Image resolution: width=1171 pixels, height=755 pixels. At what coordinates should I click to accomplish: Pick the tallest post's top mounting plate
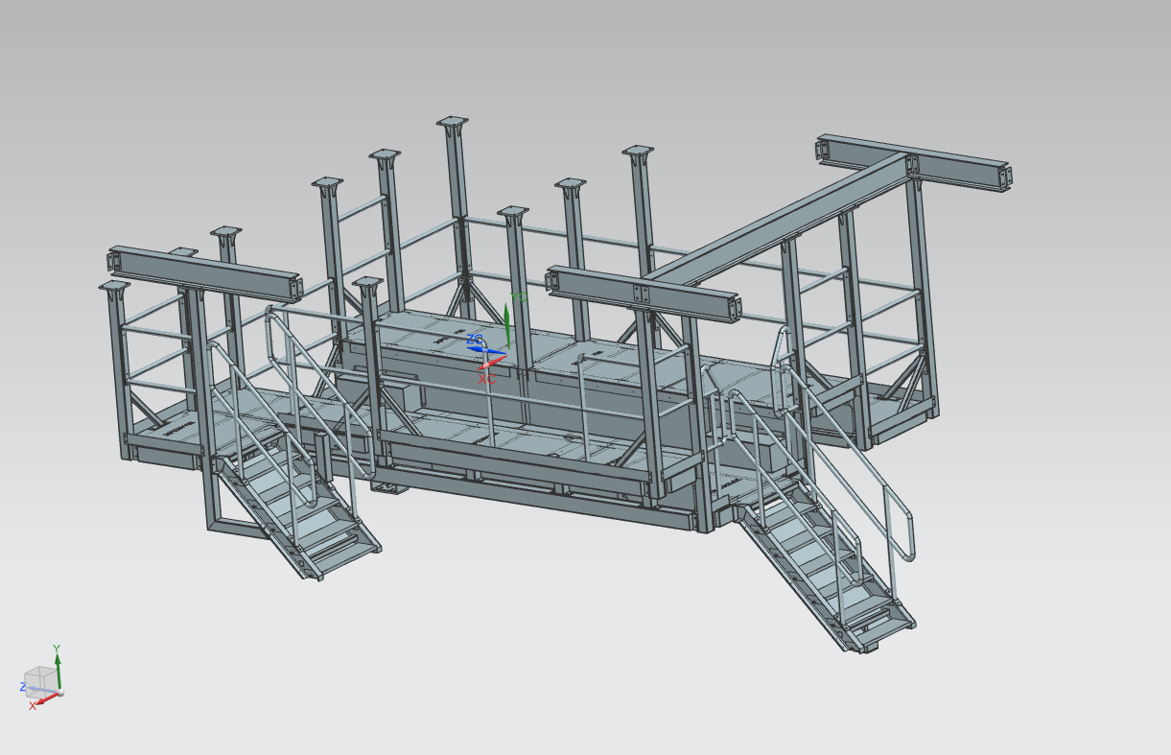(453, 122)
